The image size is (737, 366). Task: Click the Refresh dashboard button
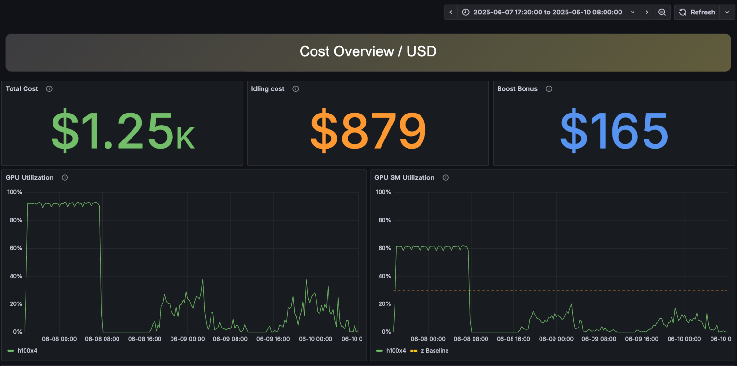click(697, 12)
